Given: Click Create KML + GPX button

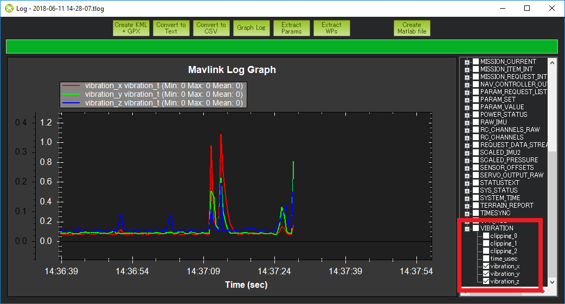Looking at the screenshot, I should click(131, 28).
